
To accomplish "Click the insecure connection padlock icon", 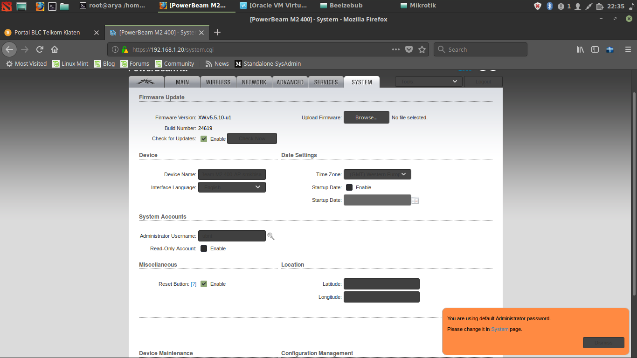I will coord(125,49).
